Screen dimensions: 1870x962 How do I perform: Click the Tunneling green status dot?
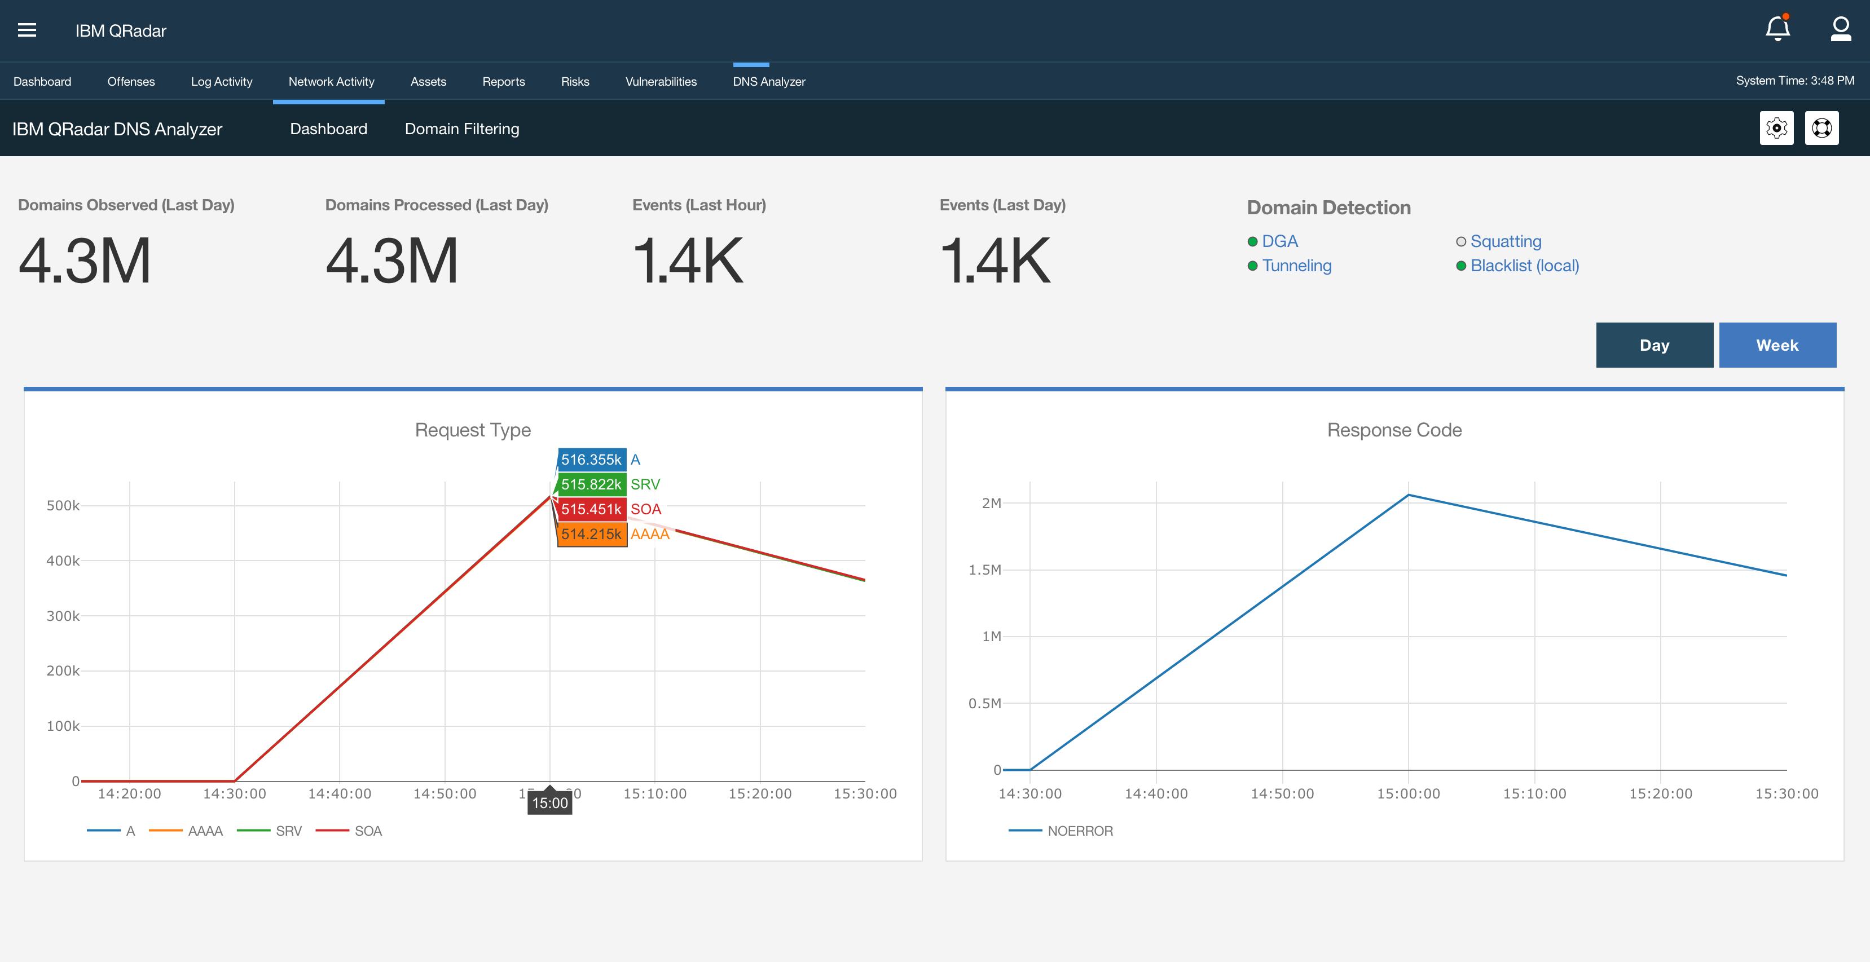click(x=1252, y=266)
